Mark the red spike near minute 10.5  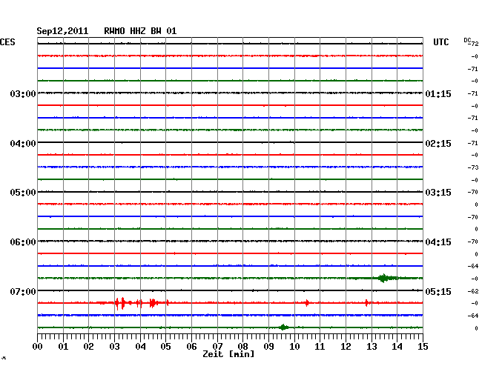click(x=307, y=303)
